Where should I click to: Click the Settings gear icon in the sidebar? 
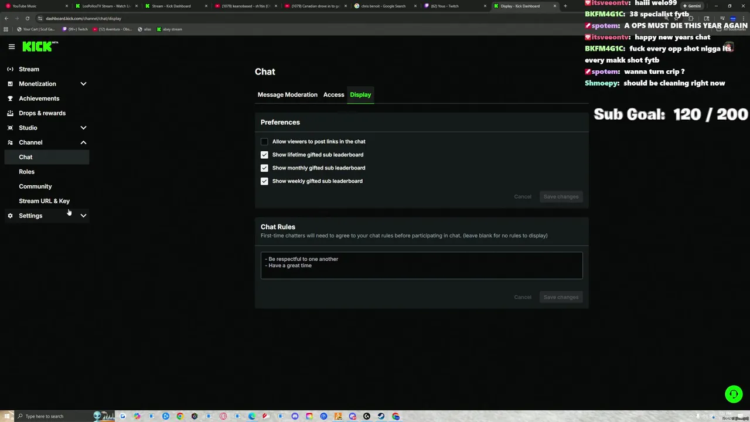10,216
